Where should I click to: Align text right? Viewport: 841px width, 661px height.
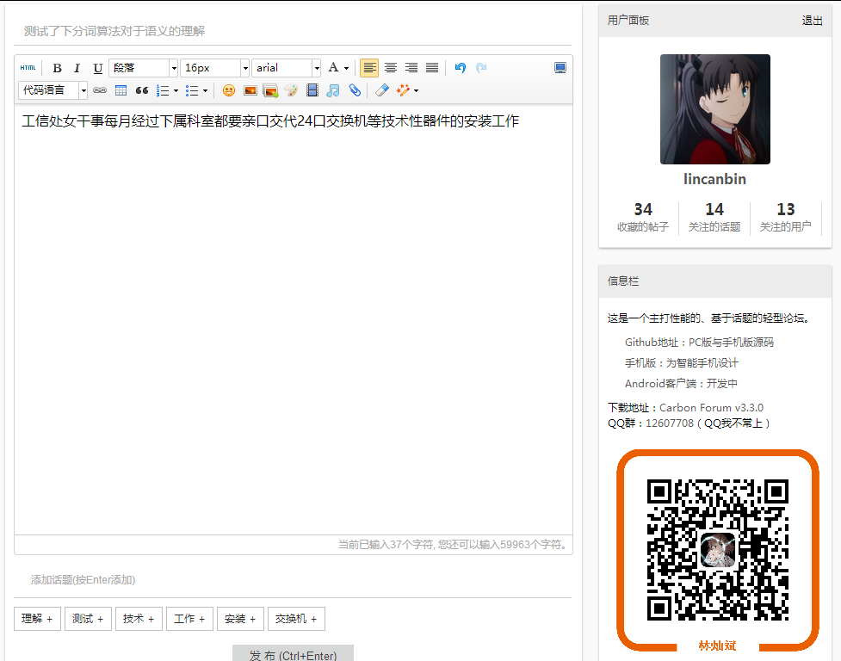click(x=411, y=68)
